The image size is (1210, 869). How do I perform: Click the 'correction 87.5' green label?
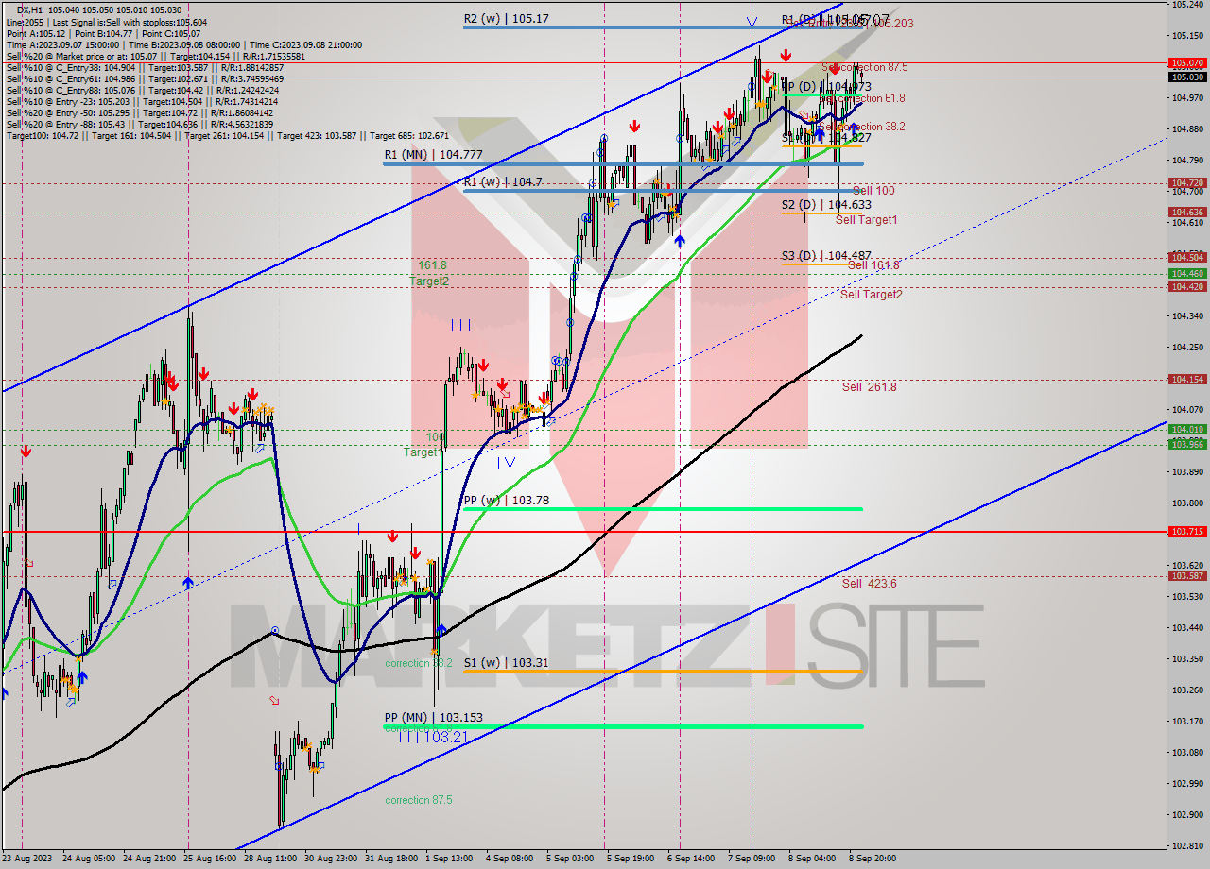tap(419, 800)
